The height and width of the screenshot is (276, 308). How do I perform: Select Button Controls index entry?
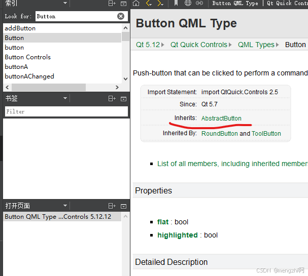click(62, 57)
